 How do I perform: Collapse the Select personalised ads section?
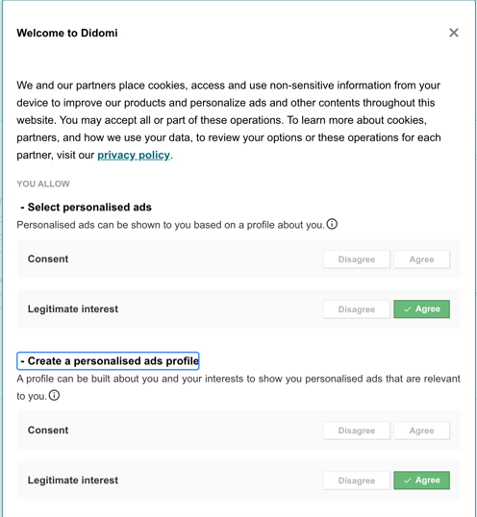tap(86, 207)
